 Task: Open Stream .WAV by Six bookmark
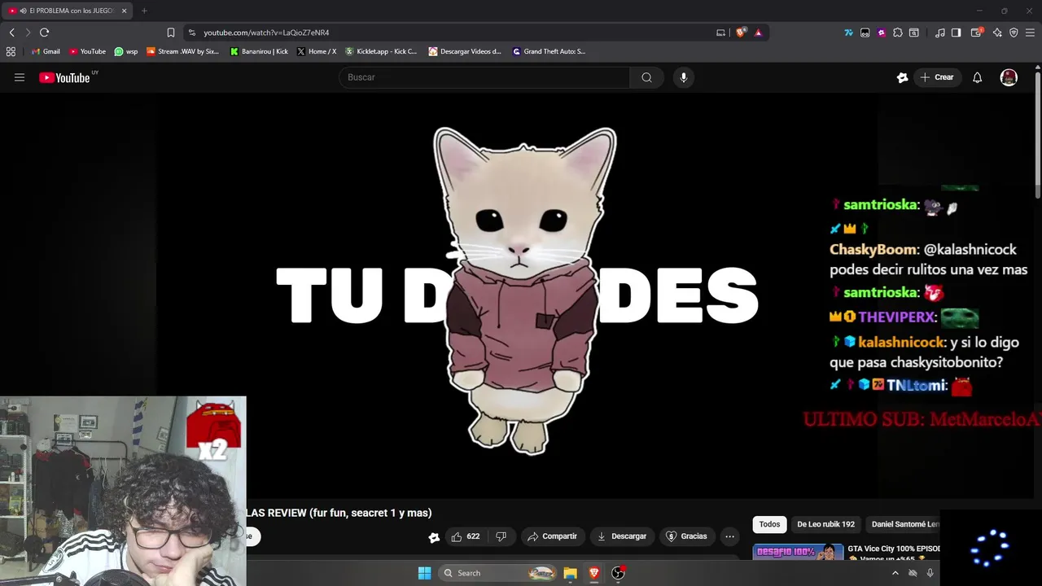pos(183,51)
